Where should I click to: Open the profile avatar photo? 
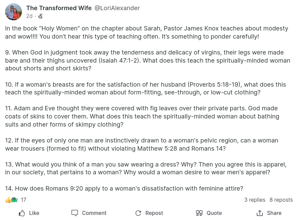pos(14,12)
